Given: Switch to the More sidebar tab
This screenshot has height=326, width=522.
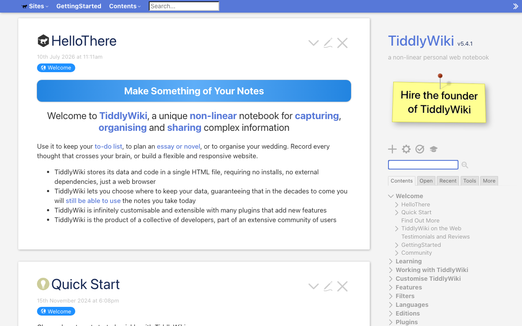Looking at the screenshot, I should pyautogui.click(x=489, y=181).
